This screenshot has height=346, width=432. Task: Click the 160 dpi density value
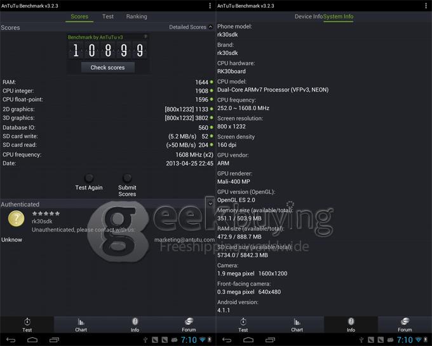coord(227,145)
